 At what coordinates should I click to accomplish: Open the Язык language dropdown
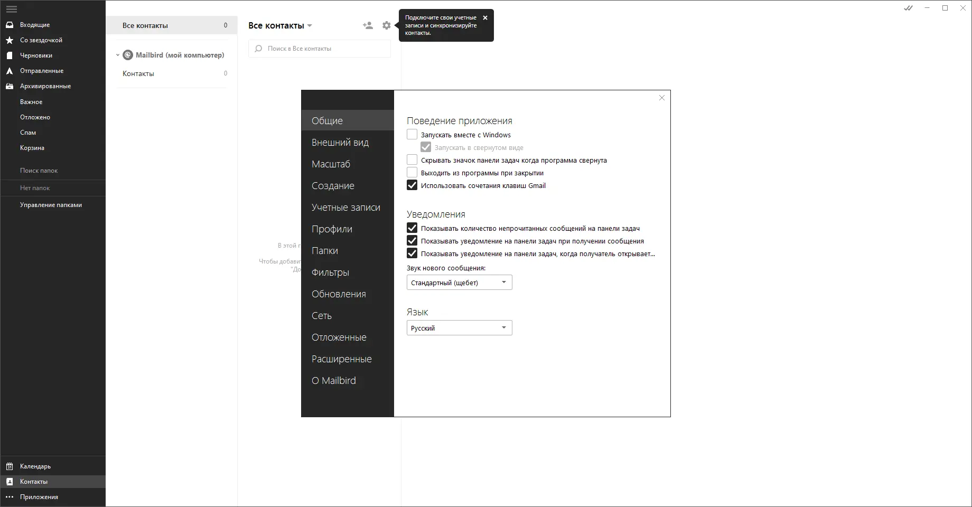point(459,327)
